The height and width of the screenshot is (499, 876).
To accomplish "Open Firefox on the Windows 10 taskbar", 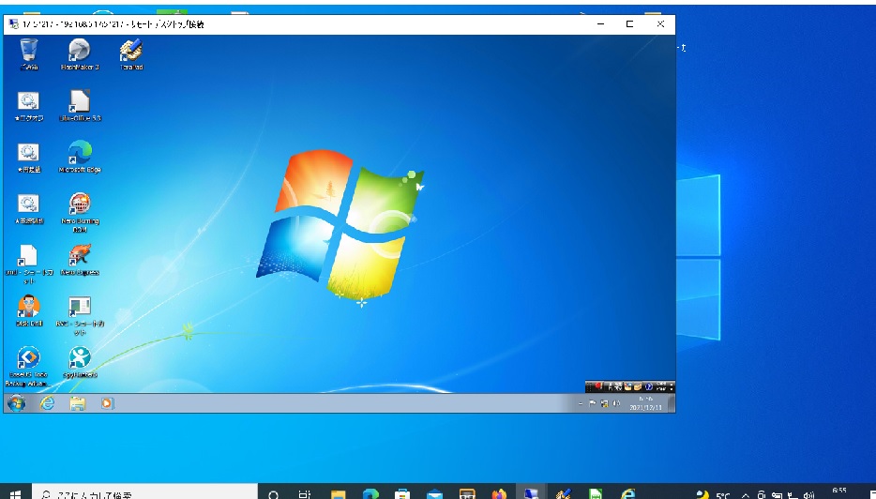I will [x=499, y=494].
